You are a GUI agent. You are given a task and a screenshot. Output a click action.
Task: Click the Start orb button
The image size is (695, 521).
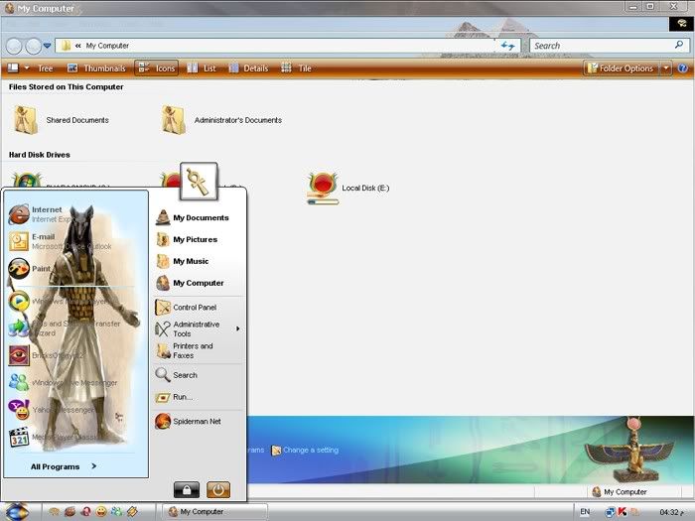coord(17,511)
